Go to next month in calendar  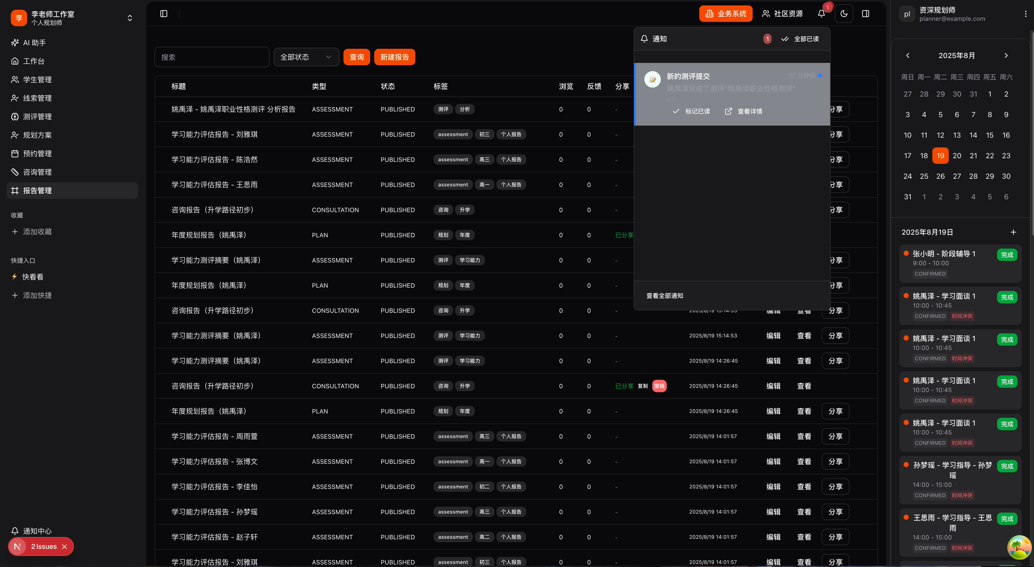pos(1006,55)
